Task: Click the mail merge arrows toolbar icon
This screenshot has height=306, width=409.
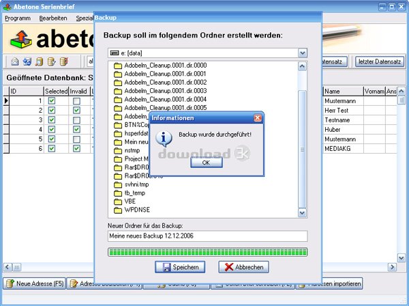Action: tap(27, 61)
